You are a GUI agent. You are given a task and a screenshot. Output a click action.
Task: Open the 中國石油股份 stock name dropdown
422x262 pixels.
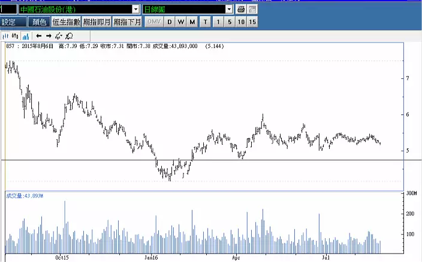pyautogui.click(x=135, y=10)
